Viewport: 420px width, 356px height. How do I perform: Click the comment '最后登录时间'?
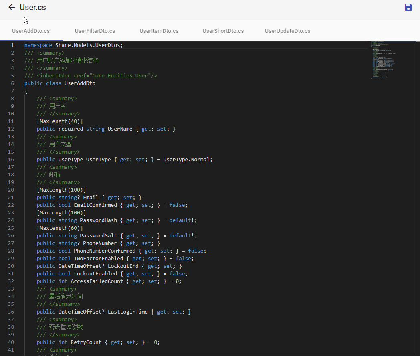[x=66, y=297]
